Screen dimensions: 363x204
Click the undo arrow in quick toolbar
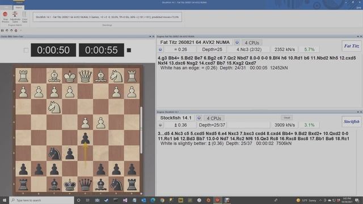point(7,31)
